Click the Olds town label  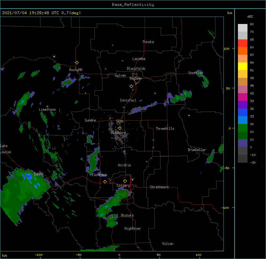coord(120,121)
